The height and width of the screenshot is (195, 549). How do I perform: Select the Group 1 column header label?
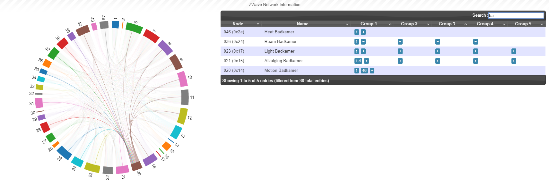[369, 24]
